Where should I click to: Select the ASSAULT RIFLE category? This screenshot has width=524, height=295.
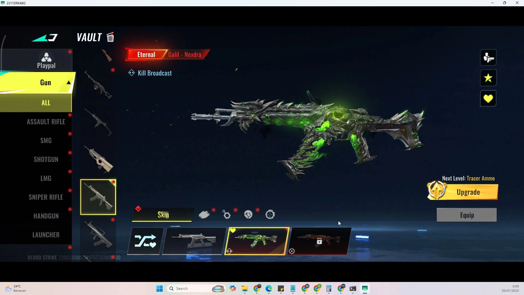tap(46, 122)
